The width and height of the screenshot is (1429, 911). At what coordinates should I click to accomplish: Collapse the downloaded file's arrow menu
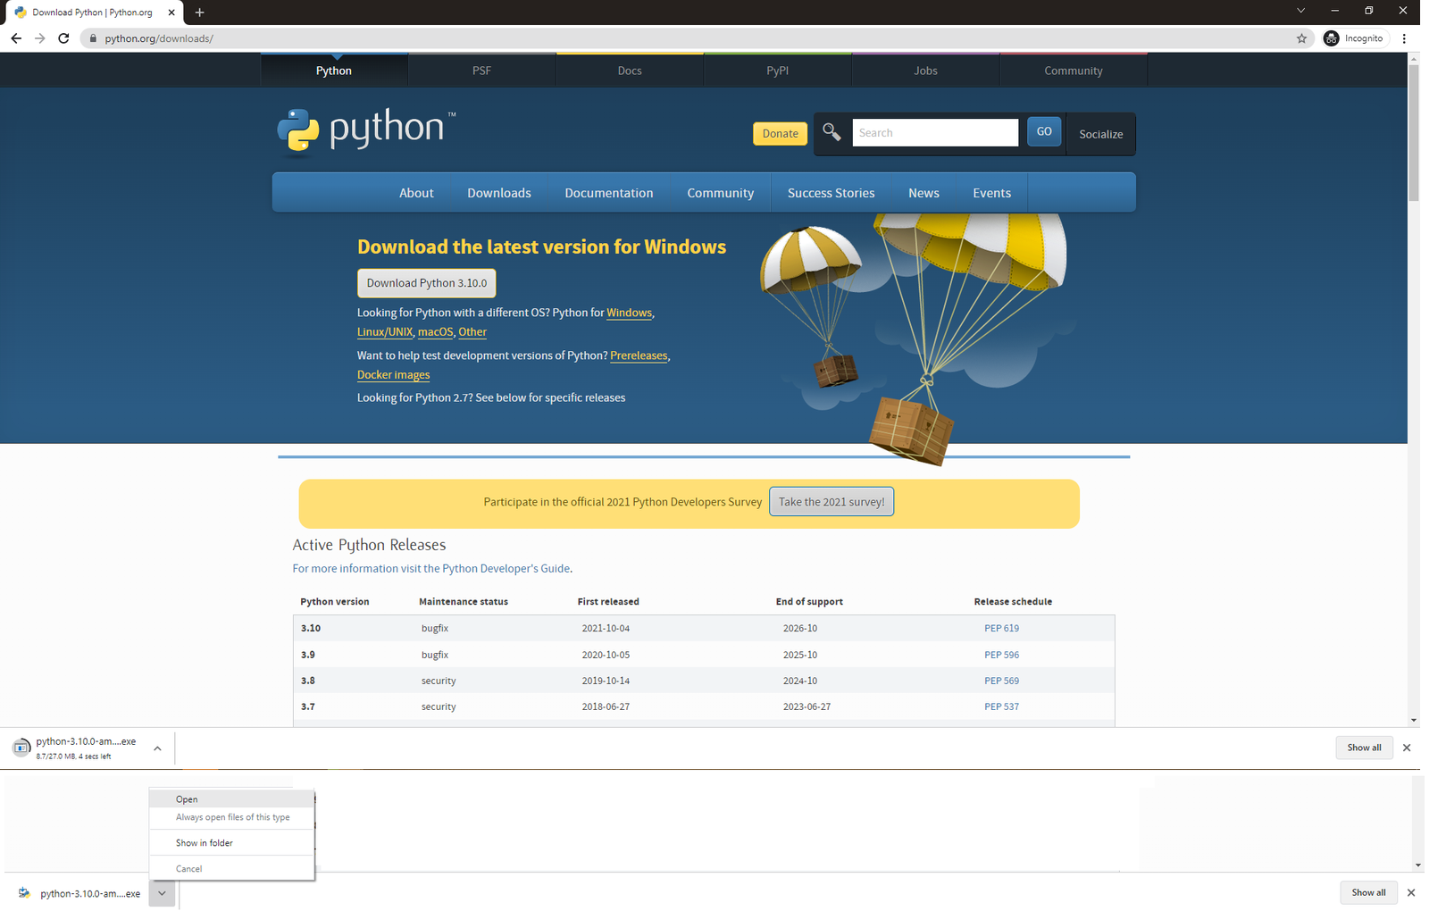pos(157,748)
